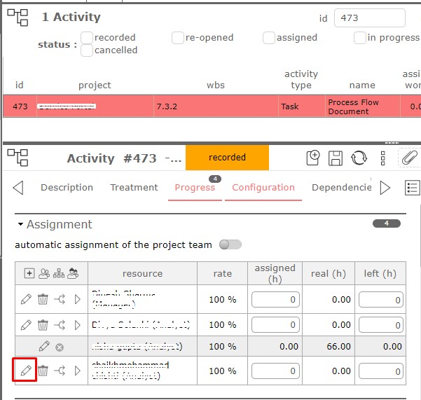Edit the assignment row with 66.00 real hours
Screen dimensions: 421x400
pyautogui.click(x=44, y=346)
